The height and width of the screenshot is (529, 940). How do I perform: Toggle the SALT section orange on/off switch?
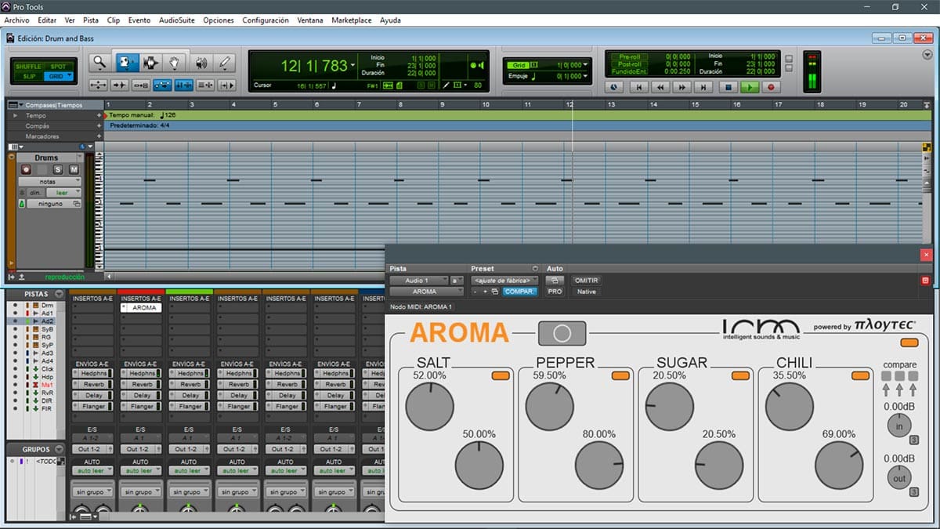[x=501, y=376]
